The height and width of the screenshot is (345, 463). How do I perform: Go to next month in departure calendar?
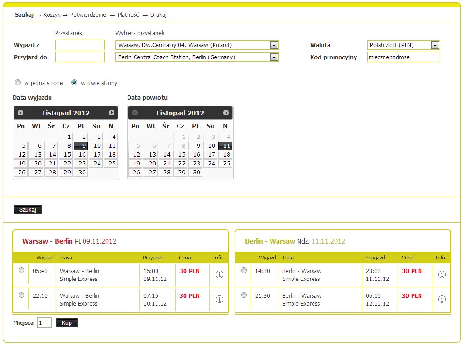click(x=112, y=113)
